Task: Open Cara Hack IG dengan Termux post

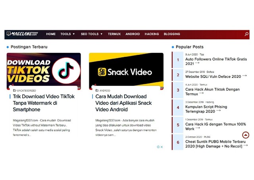Action: [216, 126]
